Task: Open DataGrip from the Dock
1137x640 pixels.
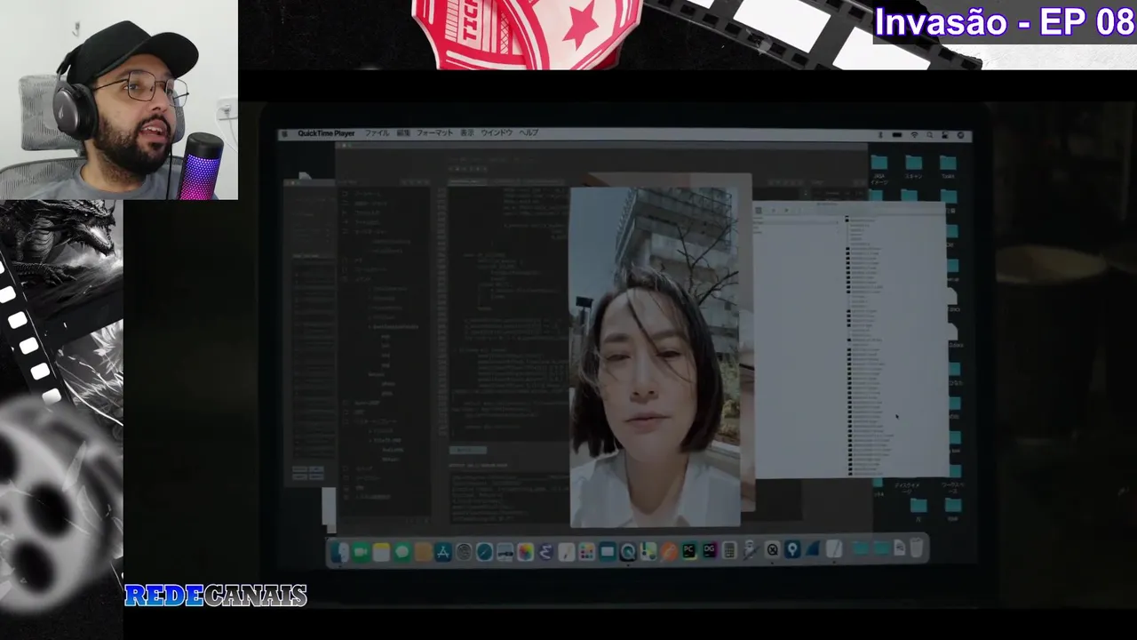Action: 710,551
